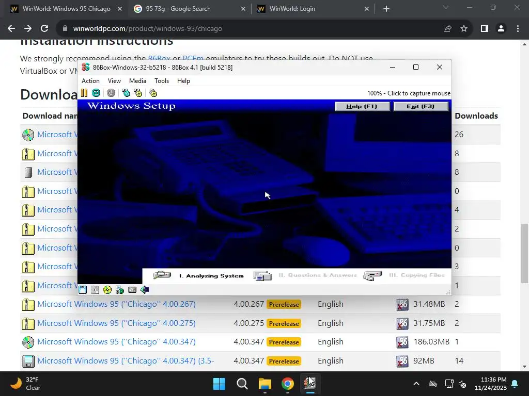
Task: Expand the Chrome tab search chevron
Action: tap(446, 7)
